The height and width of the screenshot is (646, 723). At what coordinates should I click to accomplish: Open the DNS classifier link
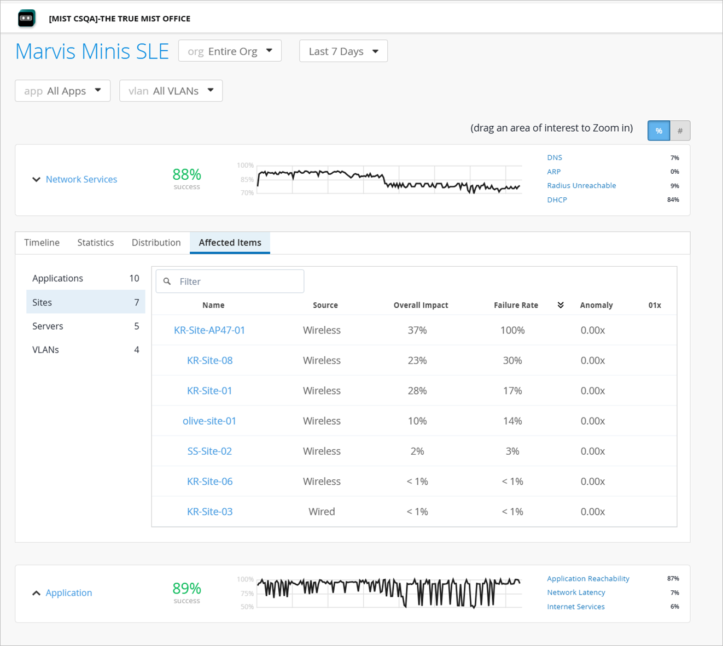pyautogui.click(x=555, y=157)
